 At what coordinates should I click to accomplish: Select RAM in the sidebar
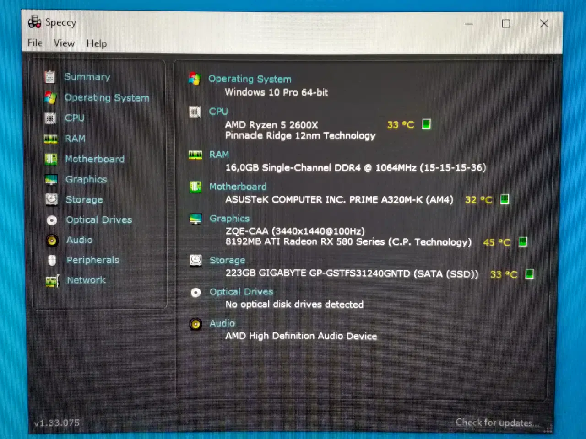[x=75, y=139]
